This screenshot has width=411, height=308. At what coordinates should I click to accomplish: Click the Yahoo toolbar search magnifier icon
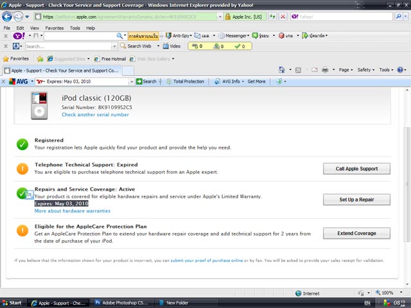click(119, 36)
